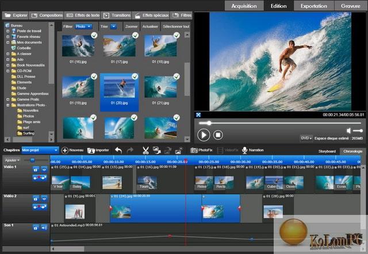Click the Actualiser button

[150, 26]
